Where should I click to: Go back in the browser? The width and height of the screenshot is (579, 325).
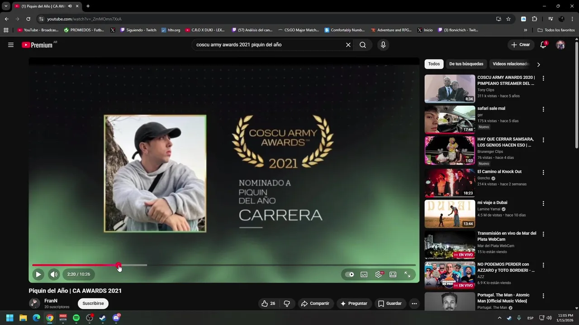[x=6, y=19]
